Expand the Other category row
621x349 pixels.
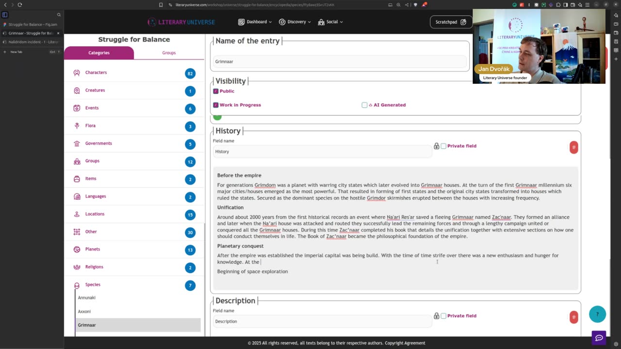[134, 232]
